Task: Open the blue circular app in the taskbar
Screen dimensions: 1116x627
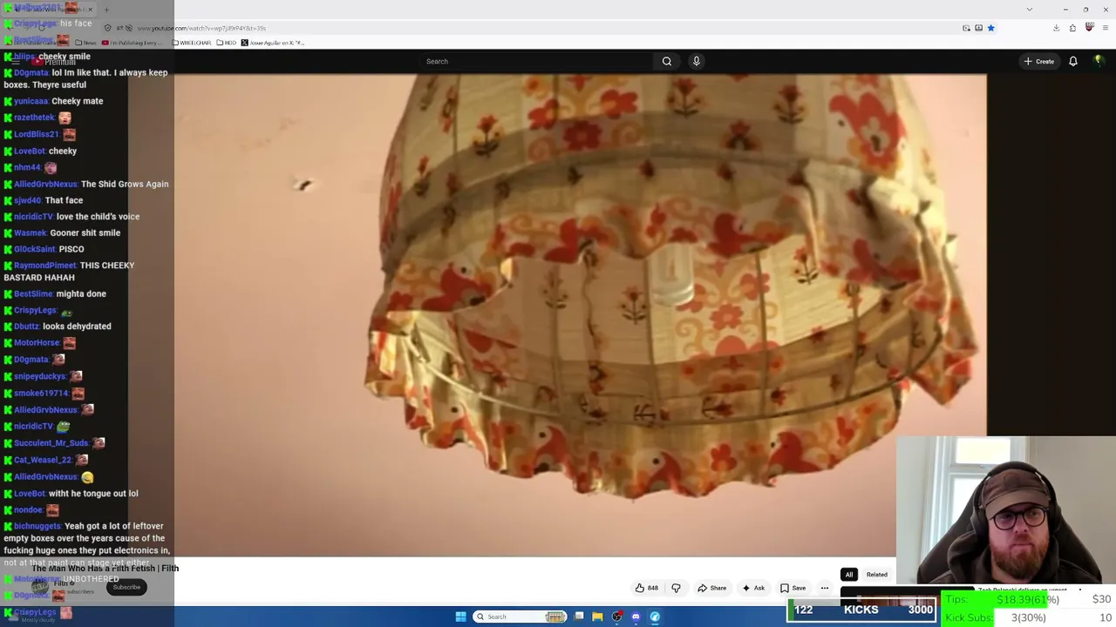Action: pyautogui.click(x=655, y=617)
